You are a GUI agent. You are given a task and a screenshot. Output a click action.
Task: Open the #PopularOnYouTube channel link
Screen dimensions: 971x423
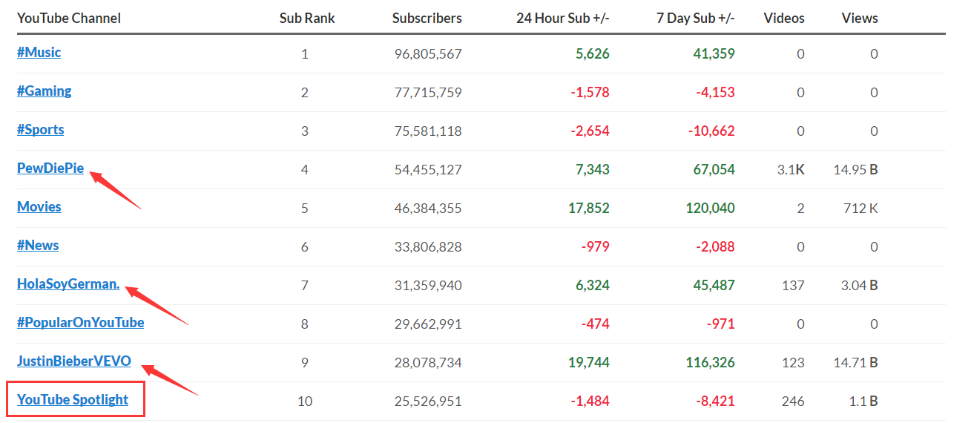pos(81,323)
